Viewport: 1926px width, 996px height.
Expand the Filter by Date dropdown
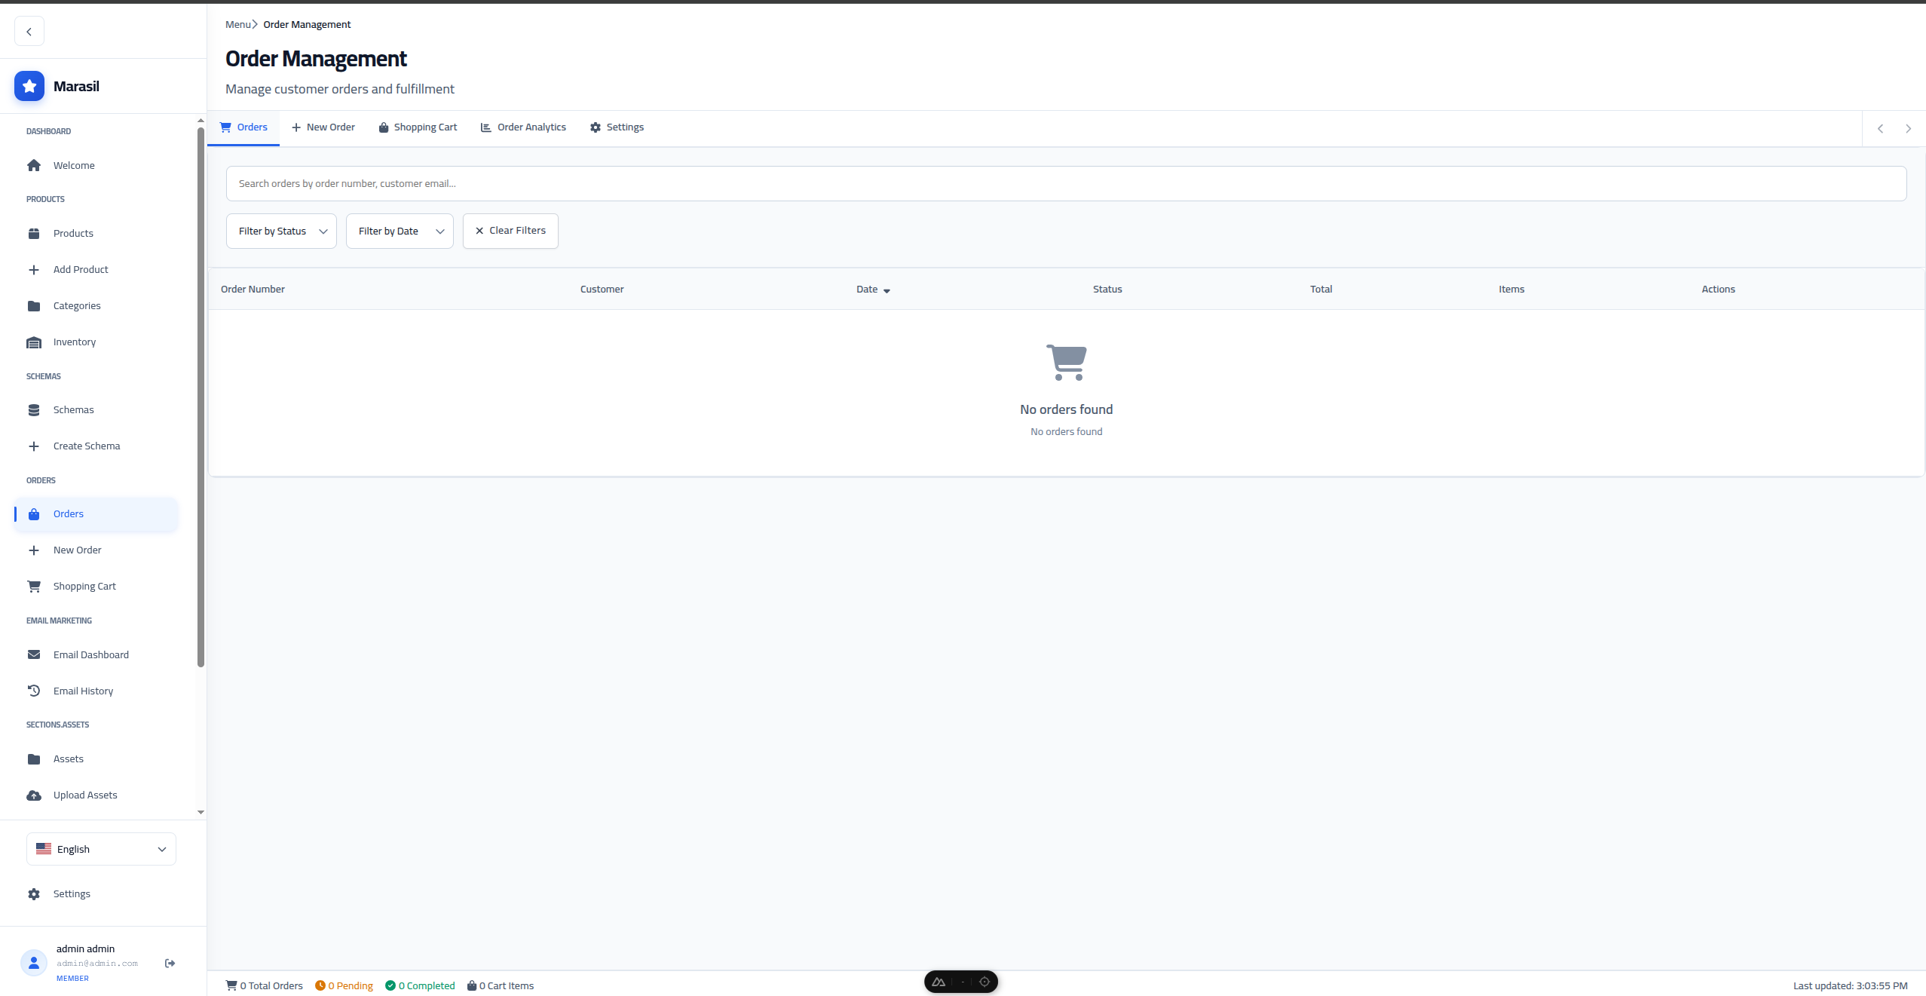coord(400,231)
